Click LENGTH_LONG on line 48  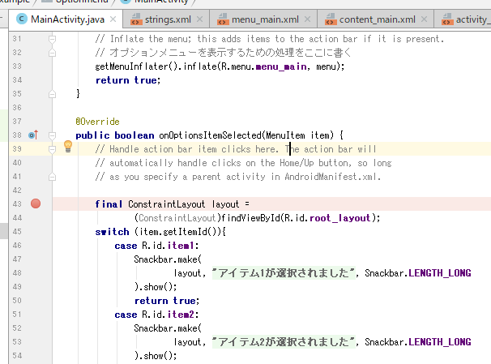pyautogui.click(x=440, y=273)
